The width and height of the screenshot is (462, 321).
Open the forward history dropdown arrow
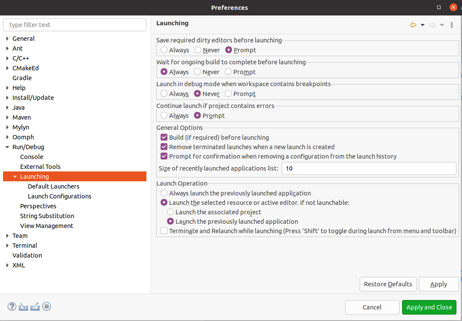point(442,25)
